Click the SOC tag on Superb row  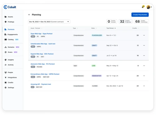(42, 57)
